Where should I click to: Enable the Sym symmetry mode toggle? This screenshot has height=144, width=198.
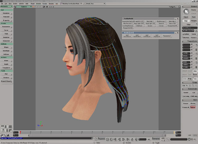tap(195, 79)
